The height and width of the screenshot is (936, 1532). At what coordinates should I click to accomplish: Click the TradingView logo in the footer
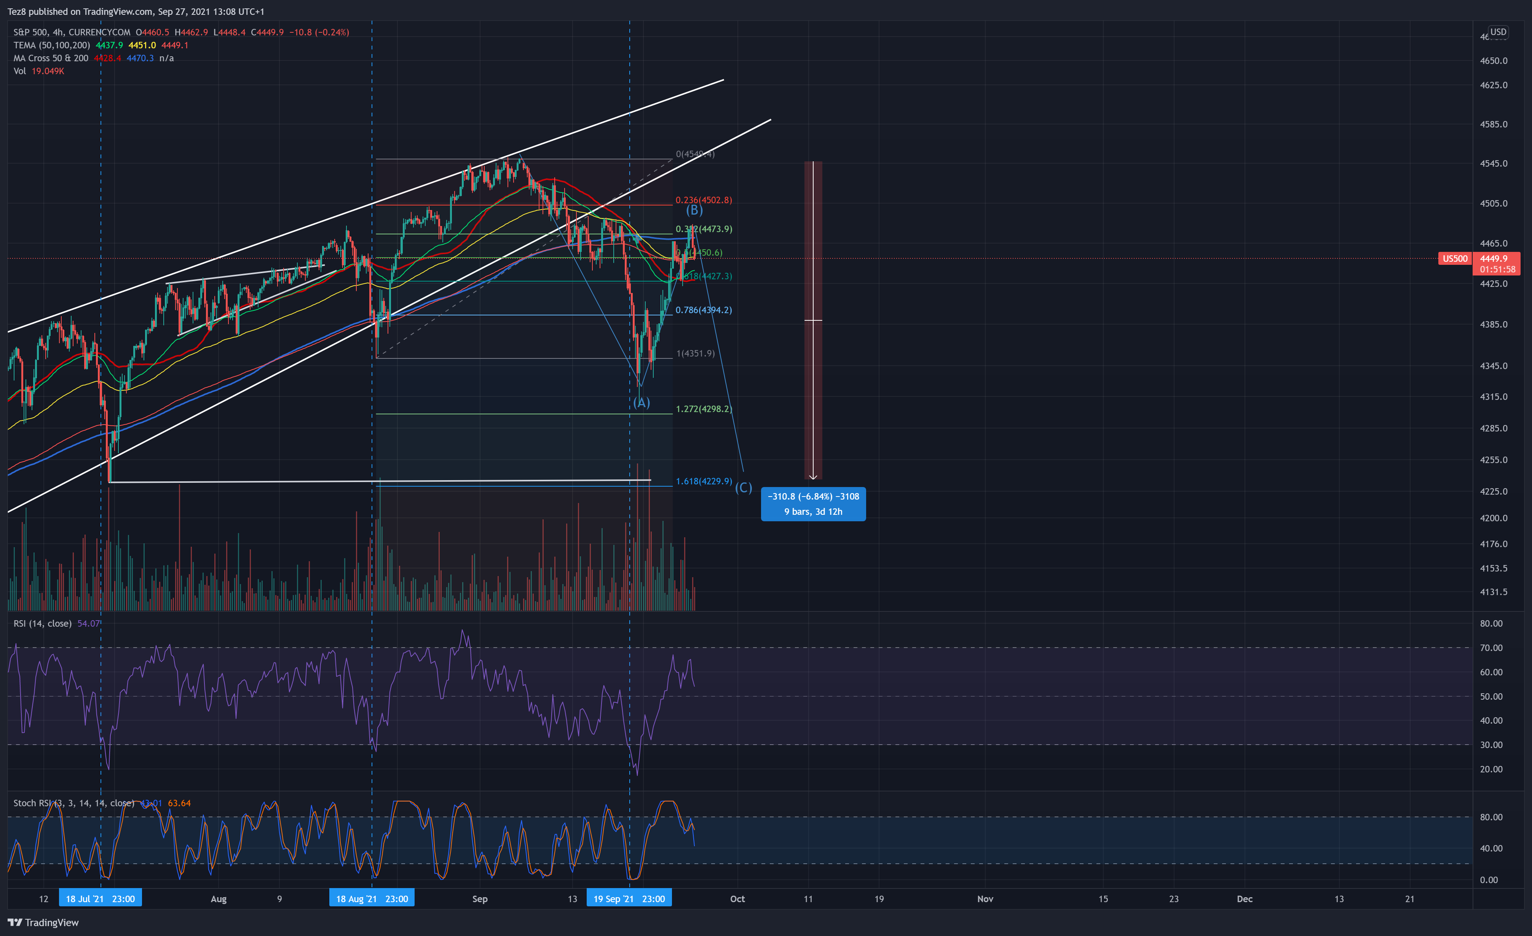coord(43,922)
